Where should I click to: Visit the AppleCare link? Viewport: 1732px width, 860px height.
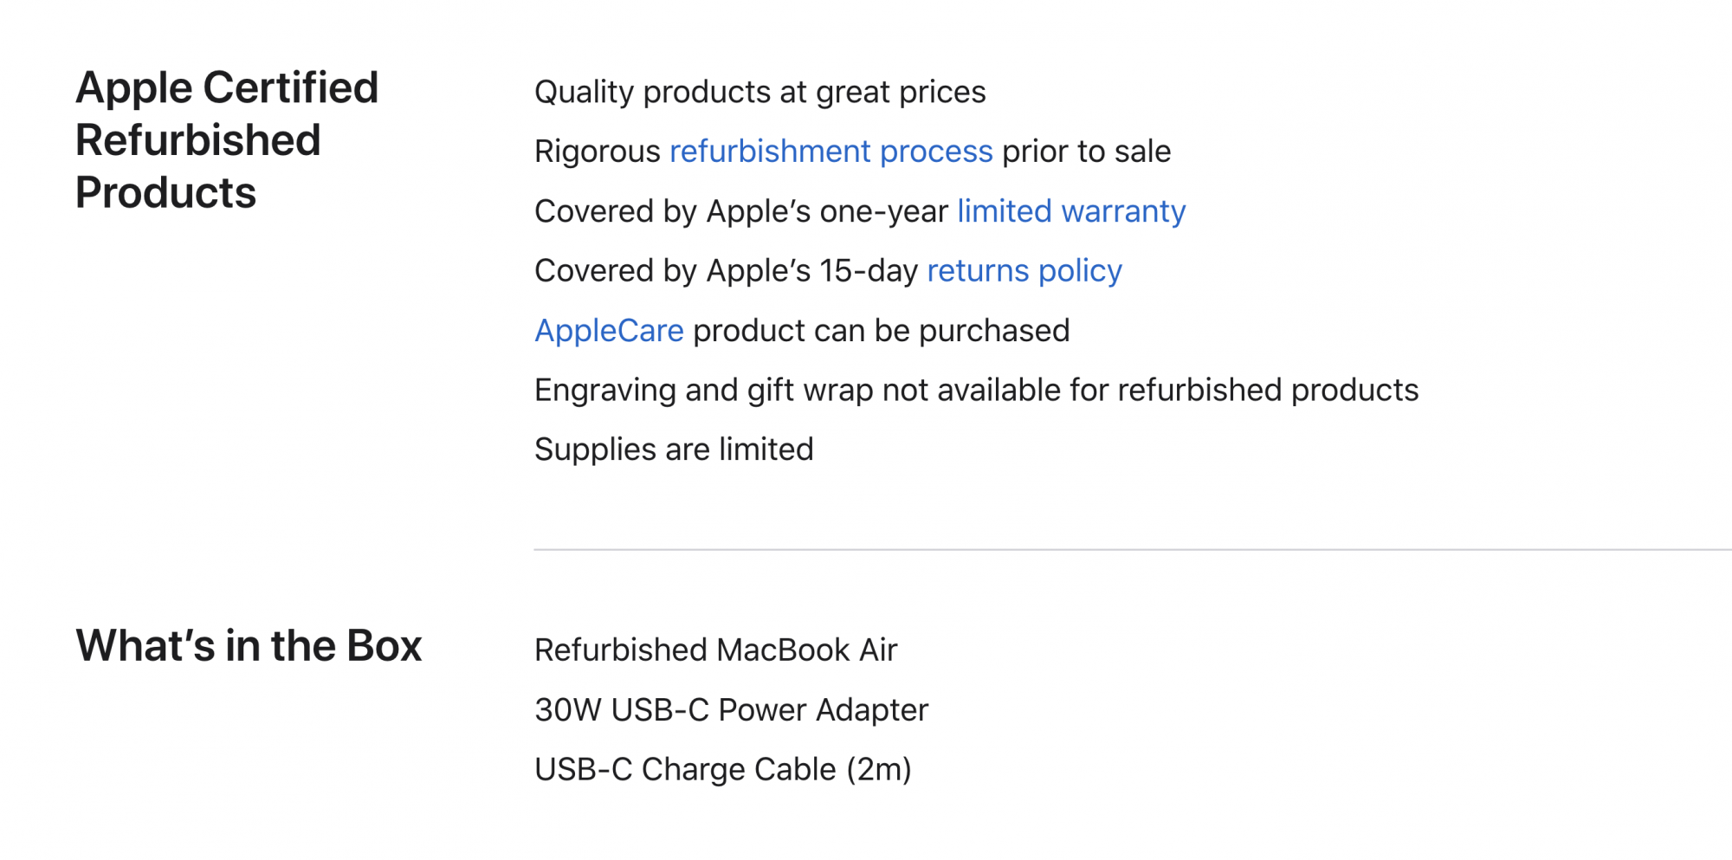pyautogui.click(x=609, y=331)
